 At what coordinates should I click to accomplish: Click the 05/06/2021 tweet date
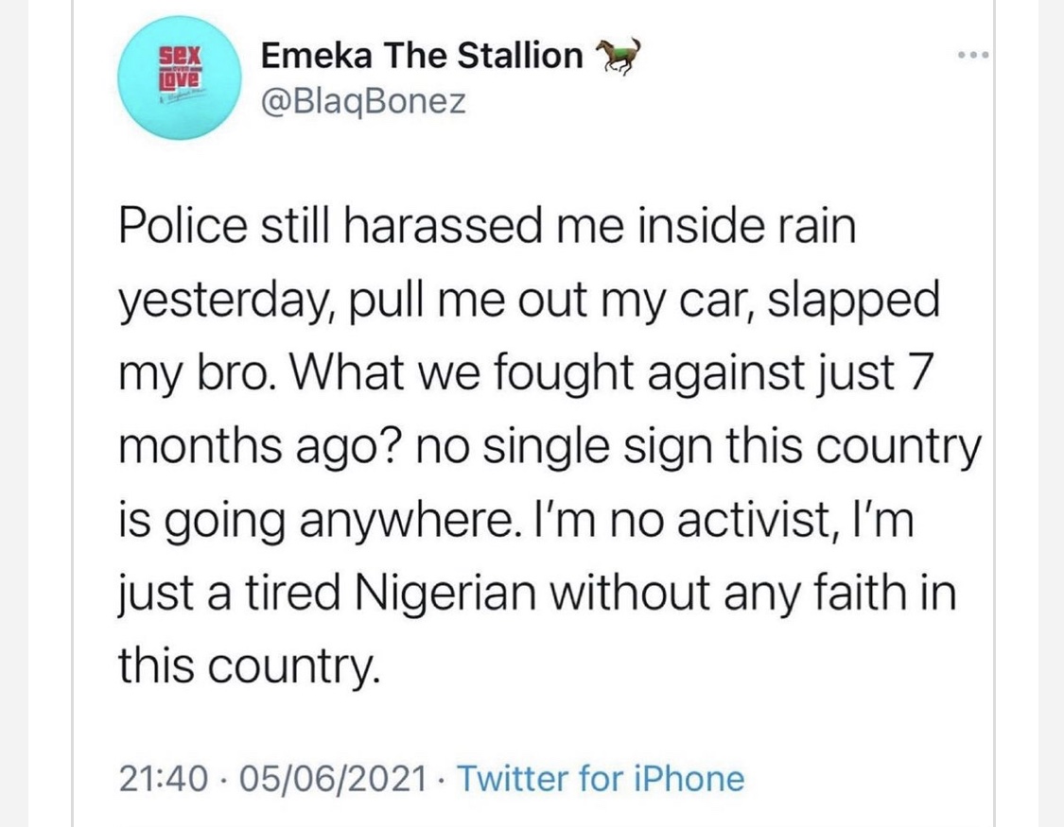click(x=332, y=779)
